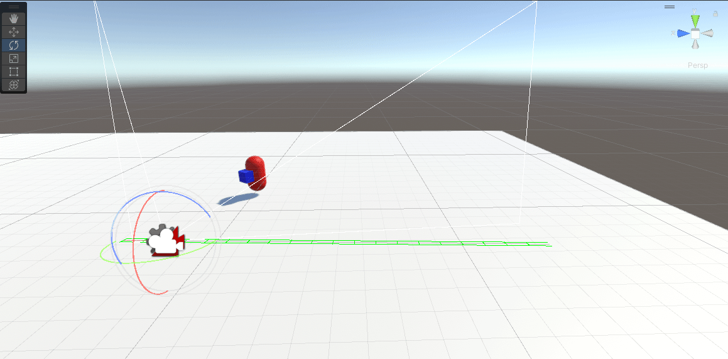728x359 pixels.
Task: Toggle the orientation gizmo rotation lock
Action: [715, 13]
